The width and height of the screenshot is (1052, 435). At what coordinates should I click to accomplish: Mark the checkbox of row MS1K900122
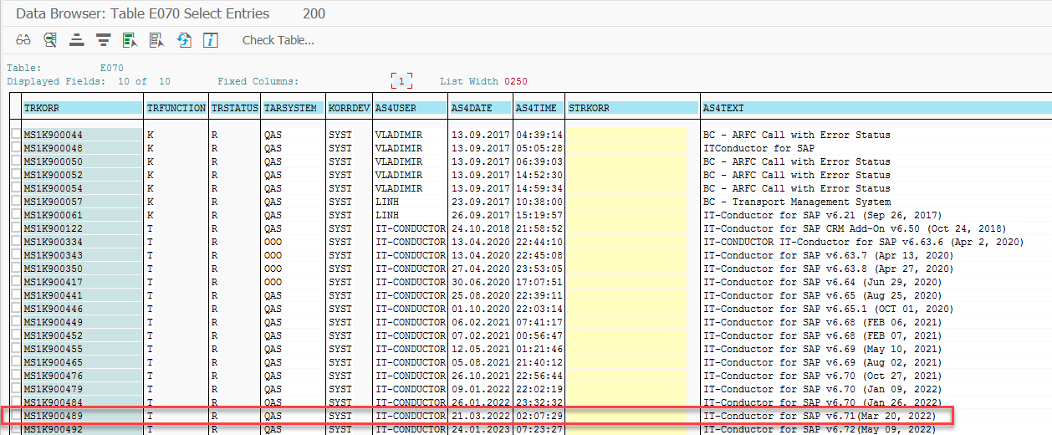[16, 228]
